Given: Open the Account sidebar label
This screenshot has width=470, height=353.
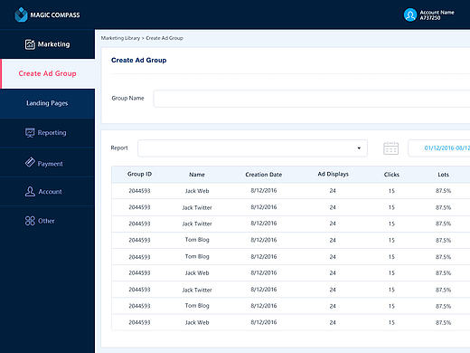Looking at the screenshot, I should point(50,192).
